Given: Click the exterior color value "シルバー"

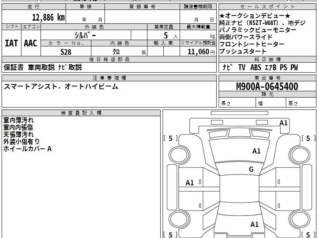Looking at the screenshot, I should [85, 35].
